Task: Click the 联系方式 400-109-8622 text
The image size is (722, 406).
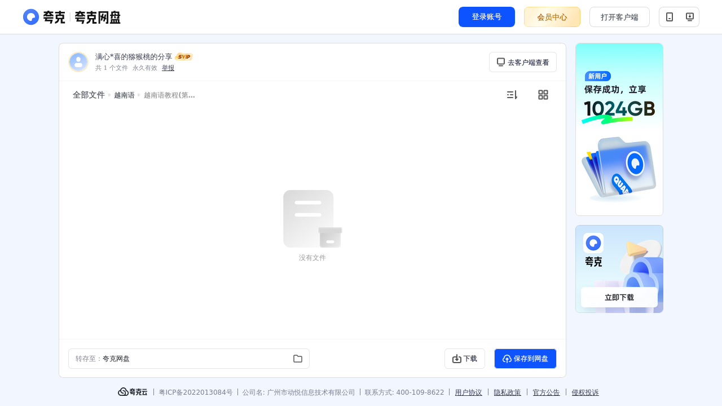Action: (404, 392)
